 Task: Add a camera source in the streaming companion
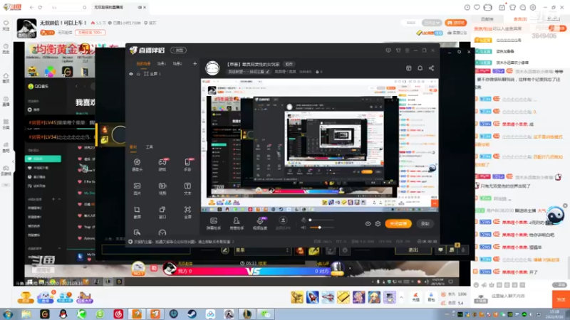pos(137,165)
